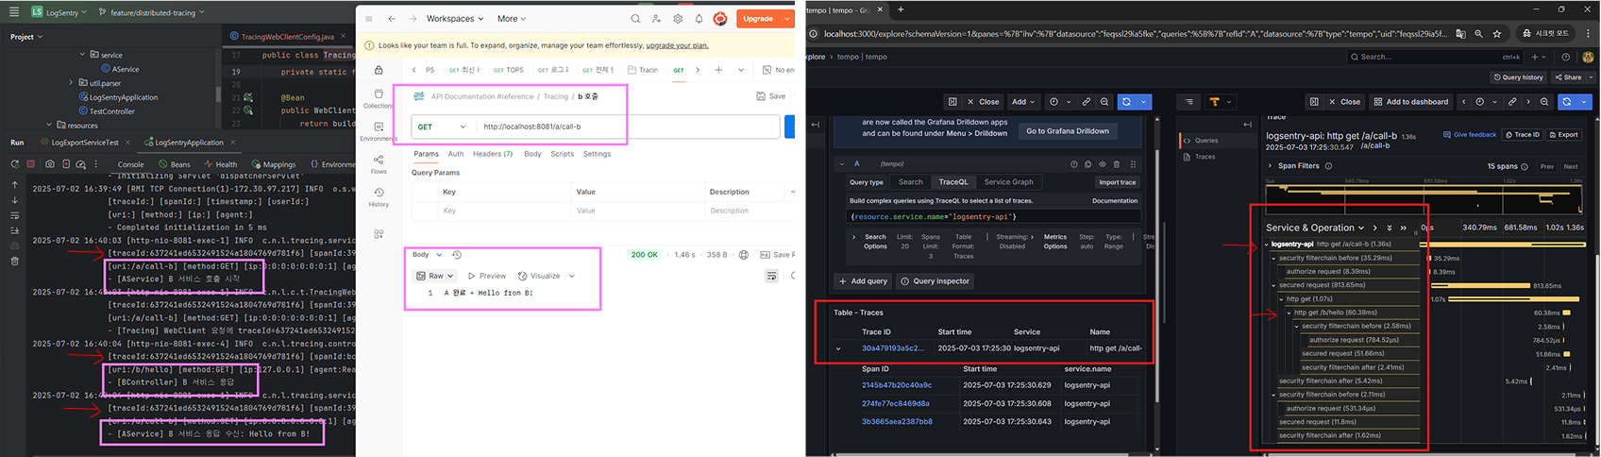
Task: Expand trace row 30a479193a5c2
Action: 838,348
